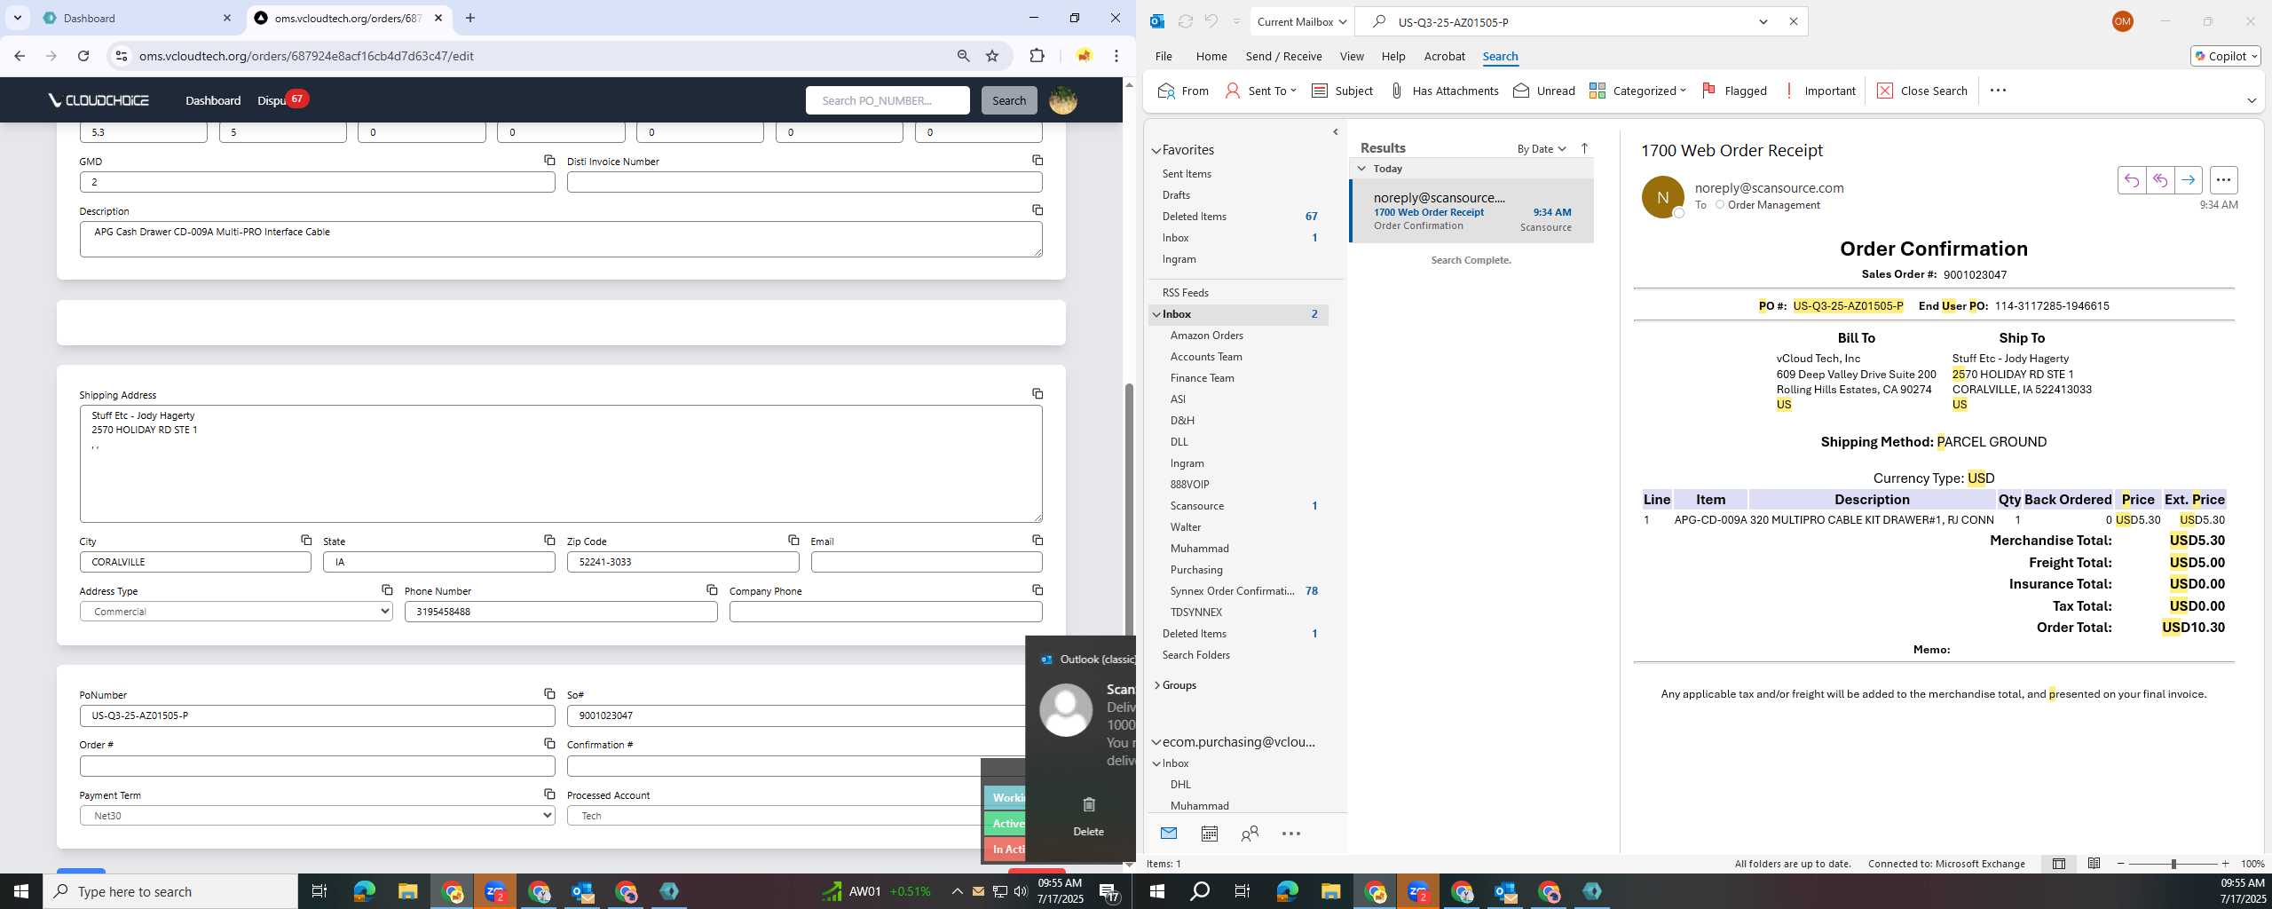The width and height of the screenshot is (2272, 909).
Task: Switch to Outlook Mail view
Action: (x=1169, y=834)
